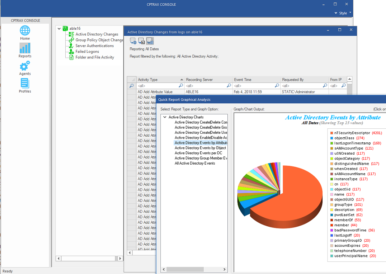Open the Profiles section icon
The height and width of the screenshot is (274, 386).
[25, 85]
